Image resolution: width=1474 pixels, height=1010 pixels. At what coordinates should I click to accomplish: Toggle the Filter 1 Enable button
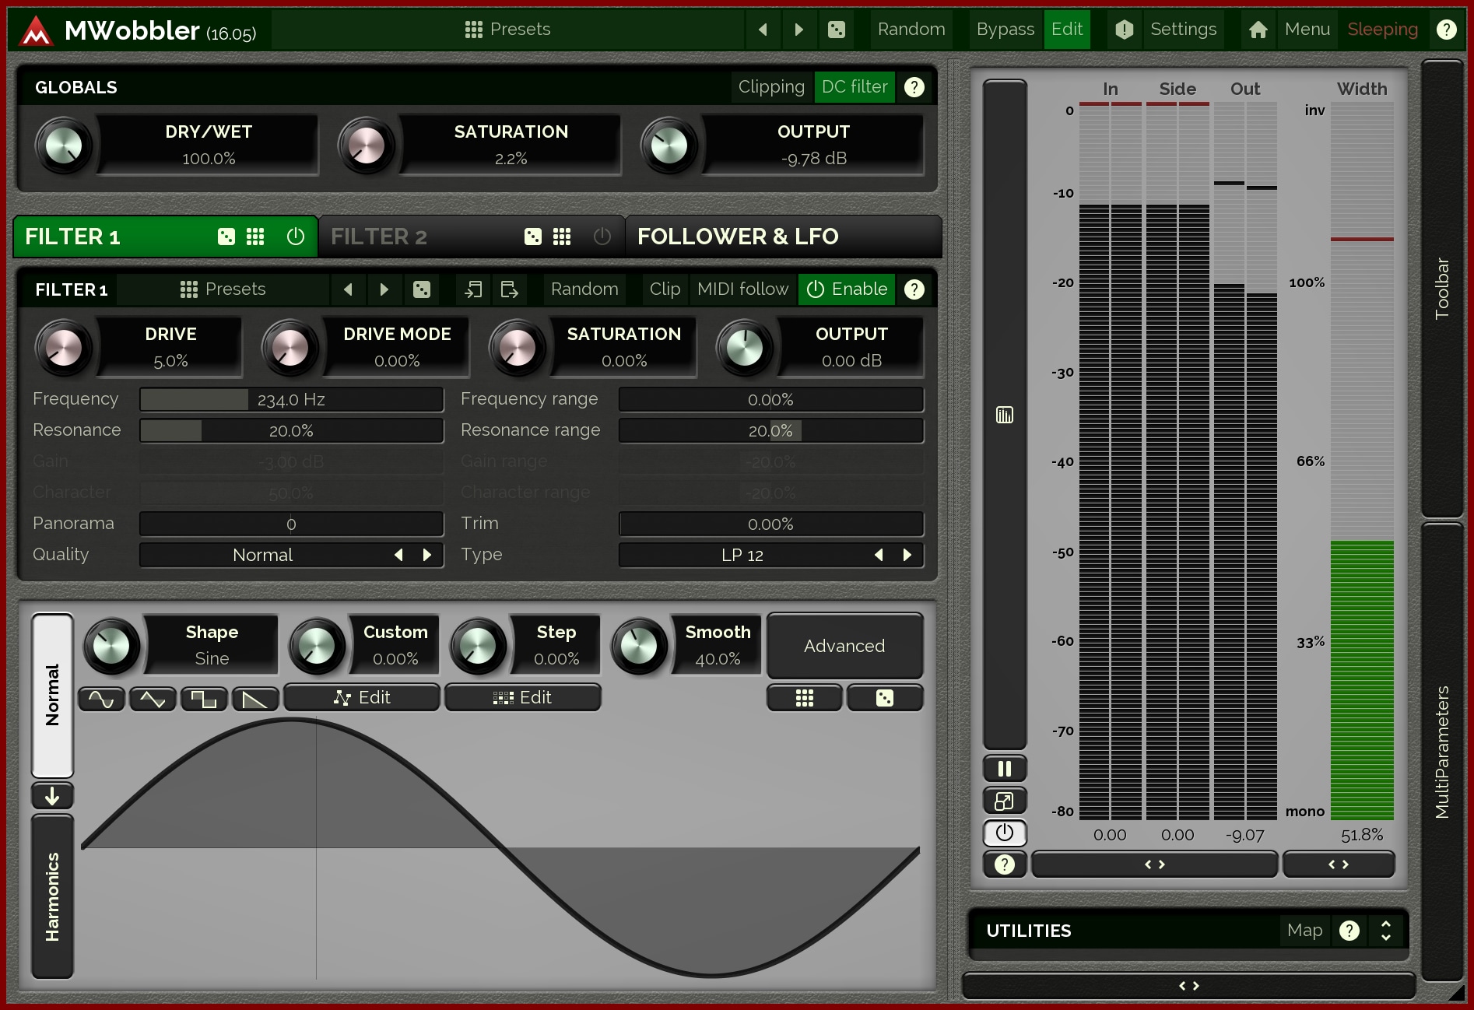pos(847,289)
